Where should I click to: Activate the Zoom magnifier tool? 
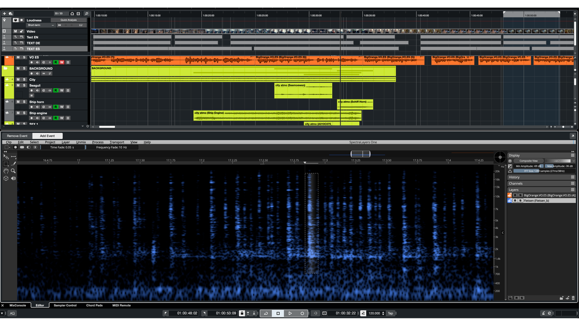14,171
